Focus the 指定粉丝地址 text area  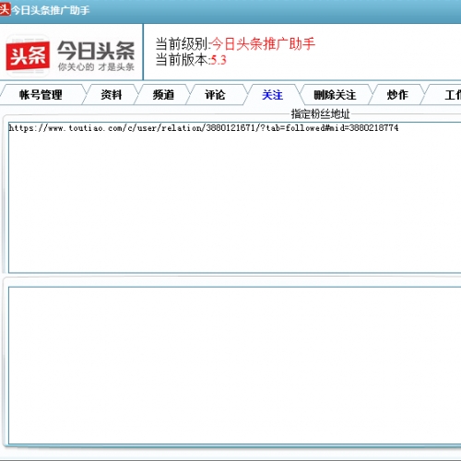pos(235,197)
